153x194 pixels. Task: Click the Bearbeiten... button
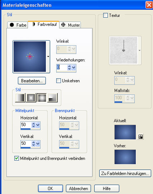(x=32, y=81)
